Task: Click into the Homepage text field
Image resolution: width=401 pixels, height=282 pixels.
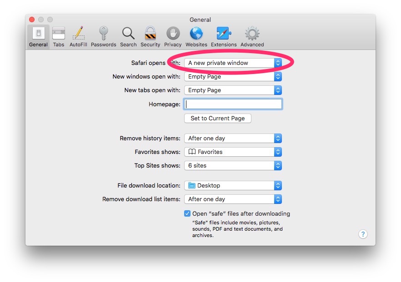Action: pos(233,104)
